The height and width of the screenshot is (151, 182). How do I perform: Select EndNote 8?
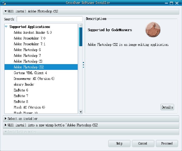click(41, 101)
